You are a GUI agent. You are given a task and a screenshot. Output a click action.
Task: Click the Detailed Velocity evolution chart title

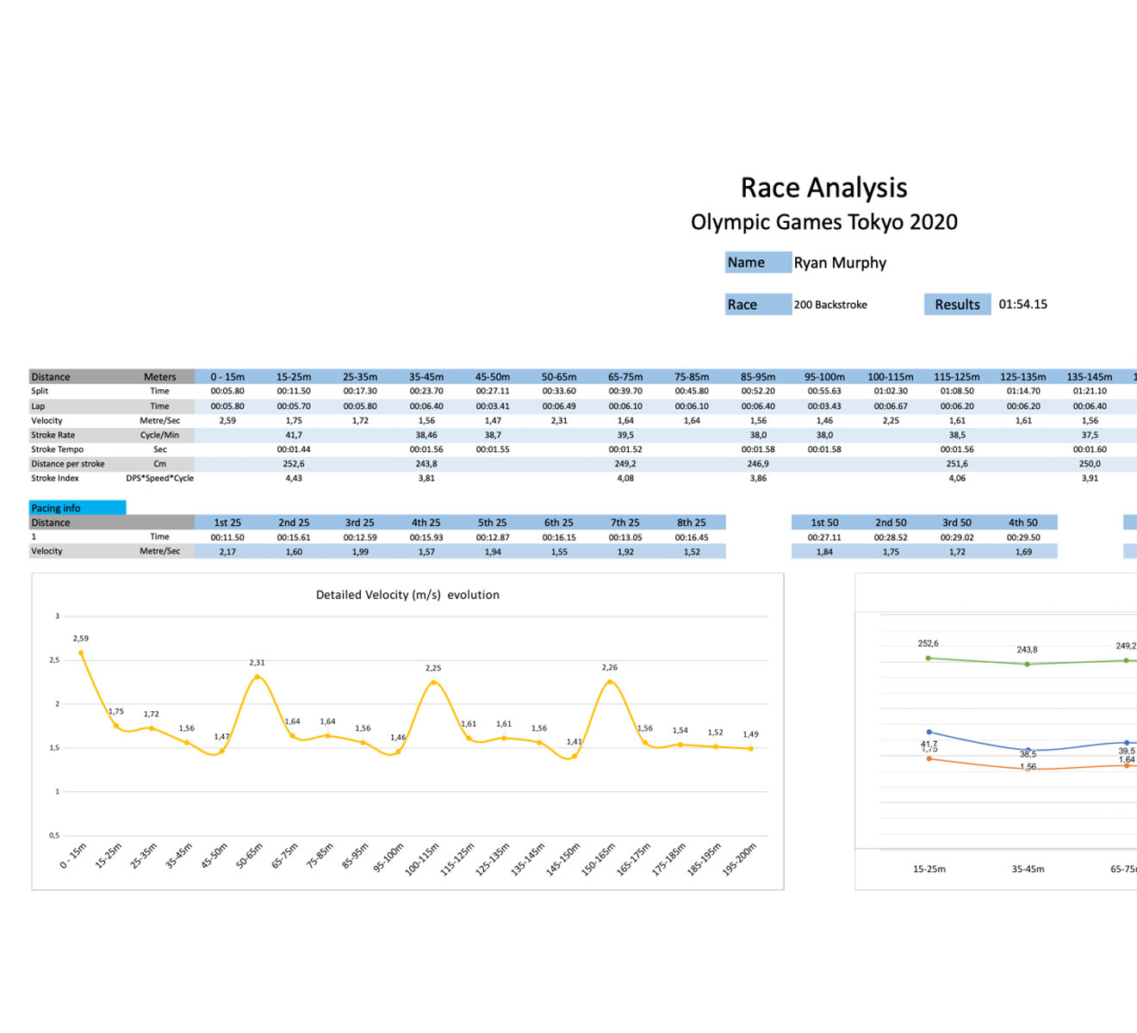click(407, 595)
